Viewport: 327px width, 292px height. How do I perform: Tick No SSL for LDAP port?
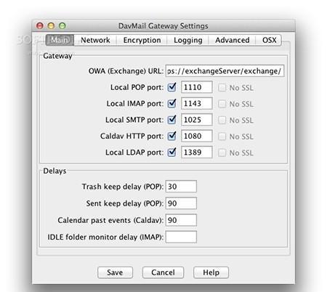[x=222, y=153]
